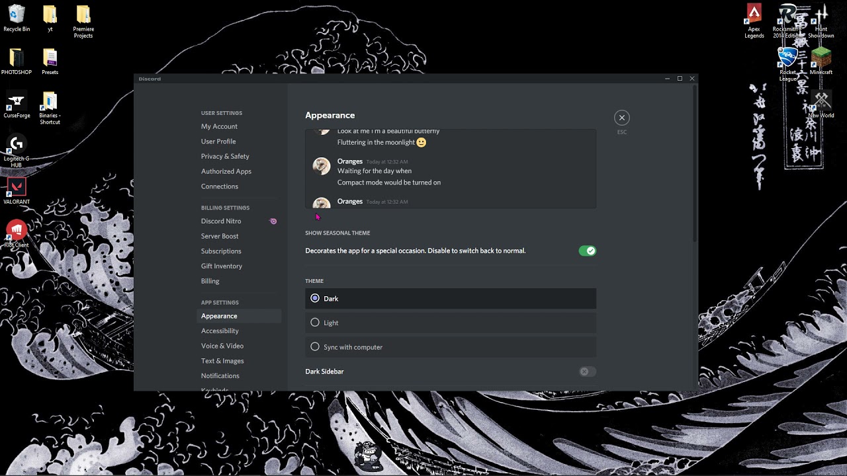847x476 pixels.
Task: Launch Hunt Showdown desktop shortcut
Action: click(821, 21)
